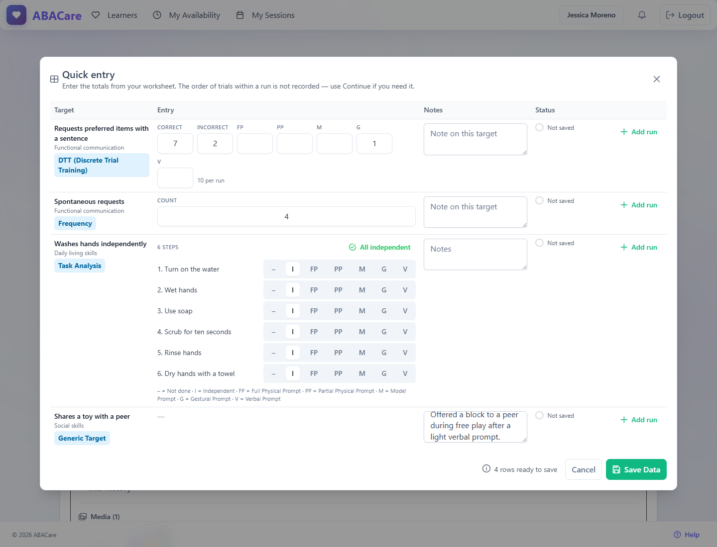Viewport: 717px width, 547px height.
Task: Click the Generic Target tag
Action: pos(82,438)
